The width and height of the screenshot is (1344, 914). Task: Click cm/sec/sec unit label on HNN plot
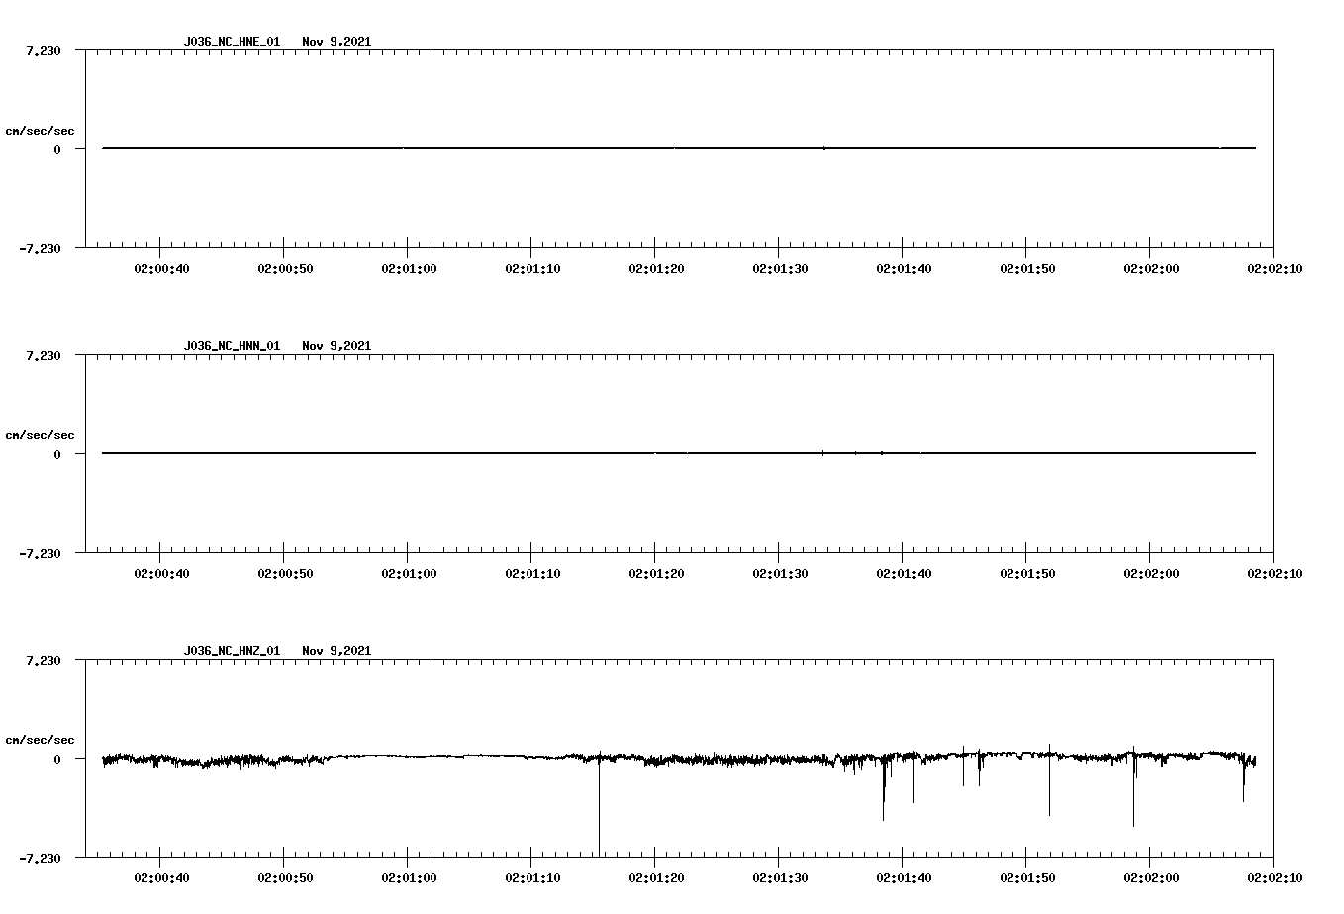[x=40, y=435]
